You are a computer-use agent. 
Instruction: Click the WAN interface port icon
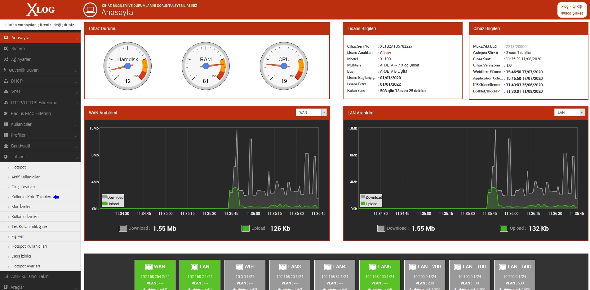[149, 267]
